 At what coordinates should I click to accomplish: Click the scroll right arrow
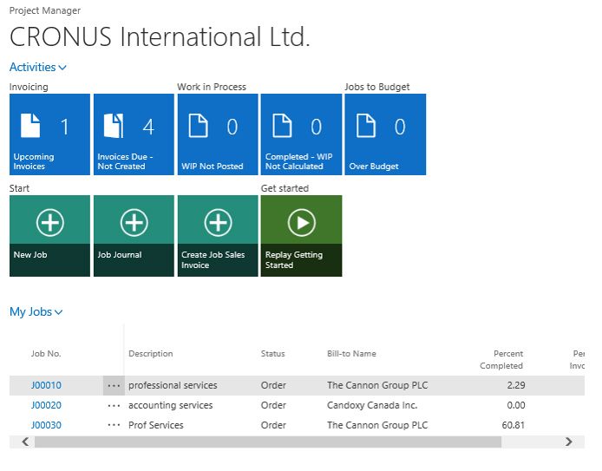point(569,442)
